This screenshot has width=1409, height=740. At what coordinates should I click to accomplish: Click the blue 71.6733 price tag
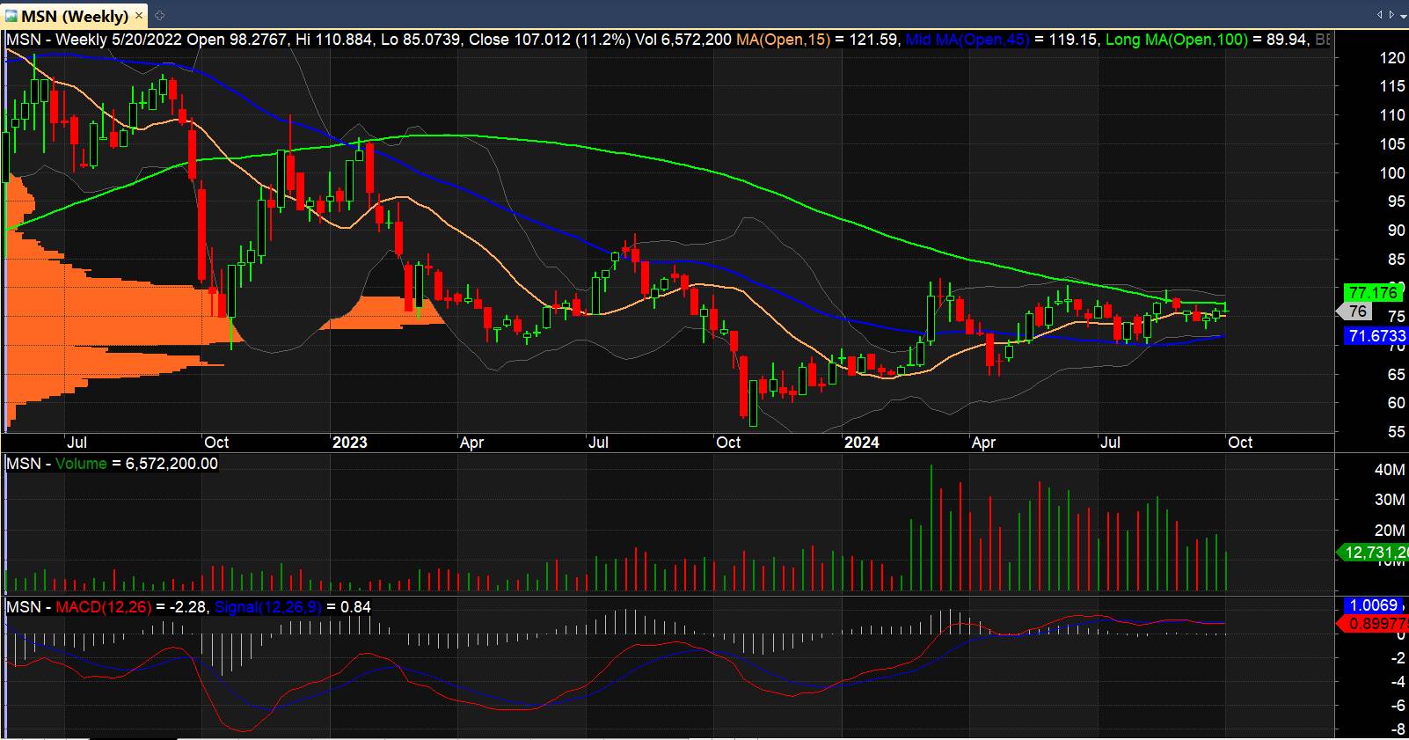(1376, 336)
